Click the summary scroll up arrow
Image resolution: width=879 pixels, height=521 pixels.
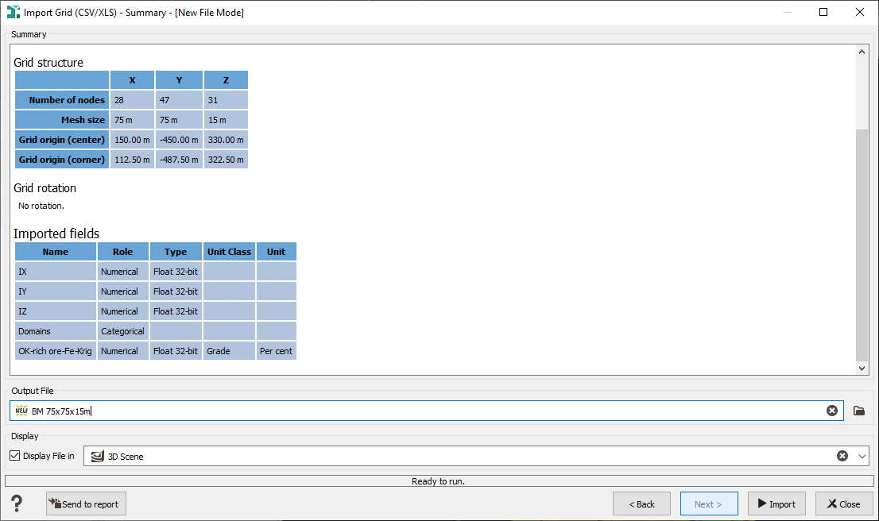pyautogui.click(x=862, y=52)
